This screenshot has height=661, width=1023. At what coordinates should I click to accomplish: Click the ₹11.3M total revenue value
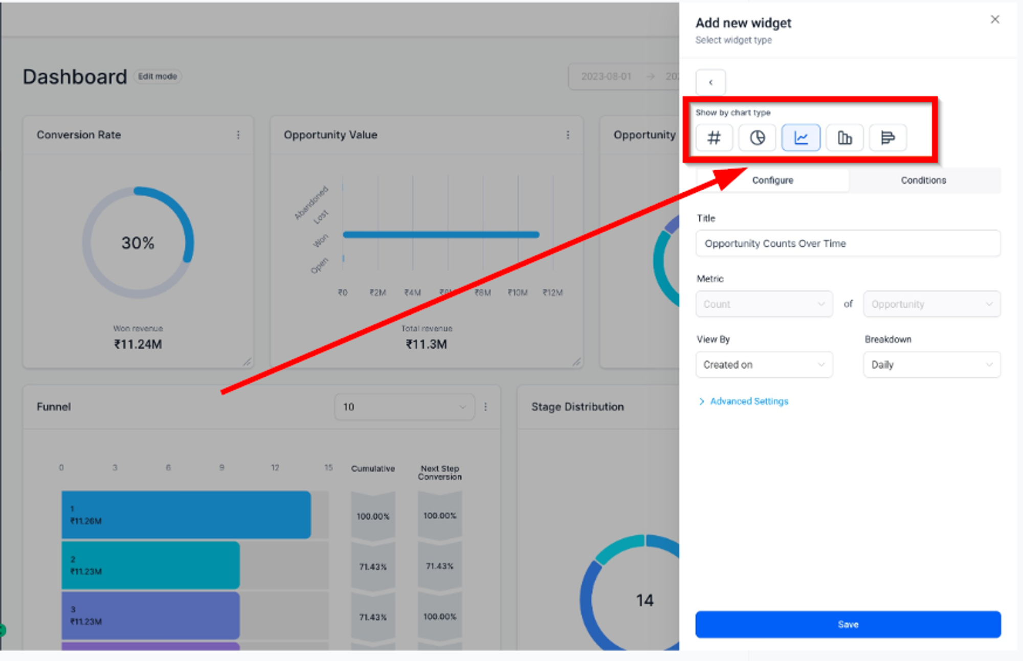(x=426, y=344)
